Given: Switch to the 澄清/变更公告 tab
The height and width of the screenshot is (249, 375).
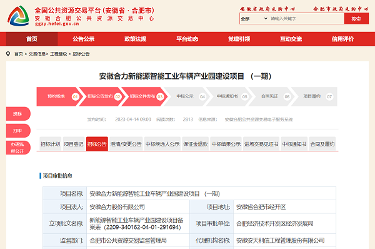Looking at the screenshot, I should point(126,144).
